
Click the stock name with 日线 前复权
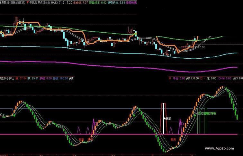(x=13, y=3)
